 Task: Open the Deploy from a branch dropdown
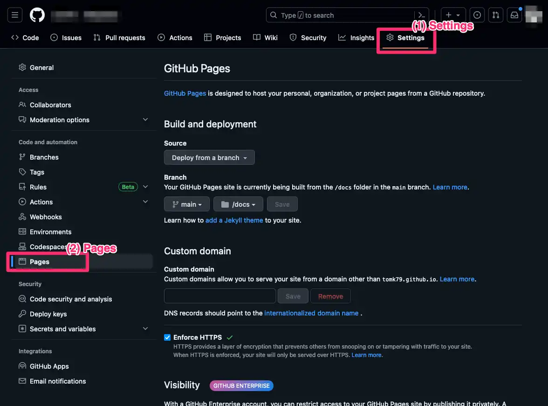[209, 158]
